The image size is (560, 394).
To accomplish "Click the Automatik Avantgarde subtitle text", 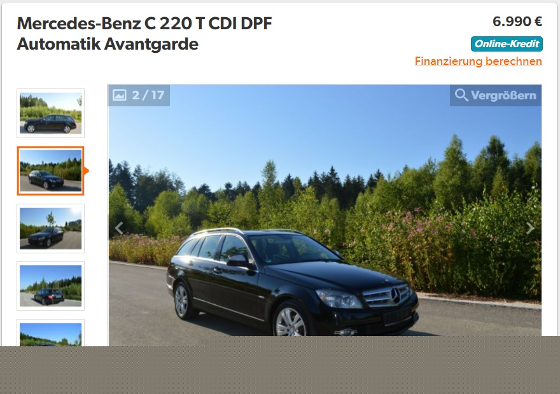I will pyautogui.click(x=108, y=45).
